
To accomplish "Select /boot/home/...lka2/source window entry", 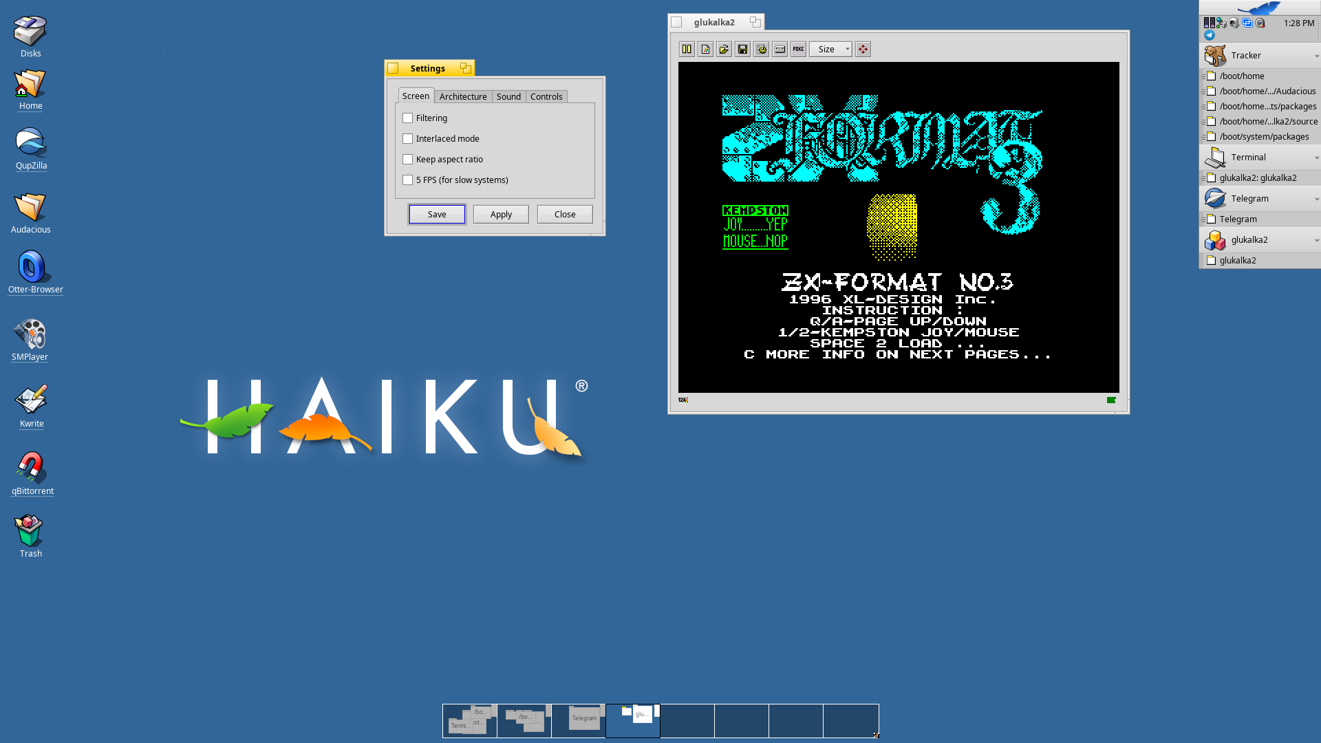I will click(1260, 122).
